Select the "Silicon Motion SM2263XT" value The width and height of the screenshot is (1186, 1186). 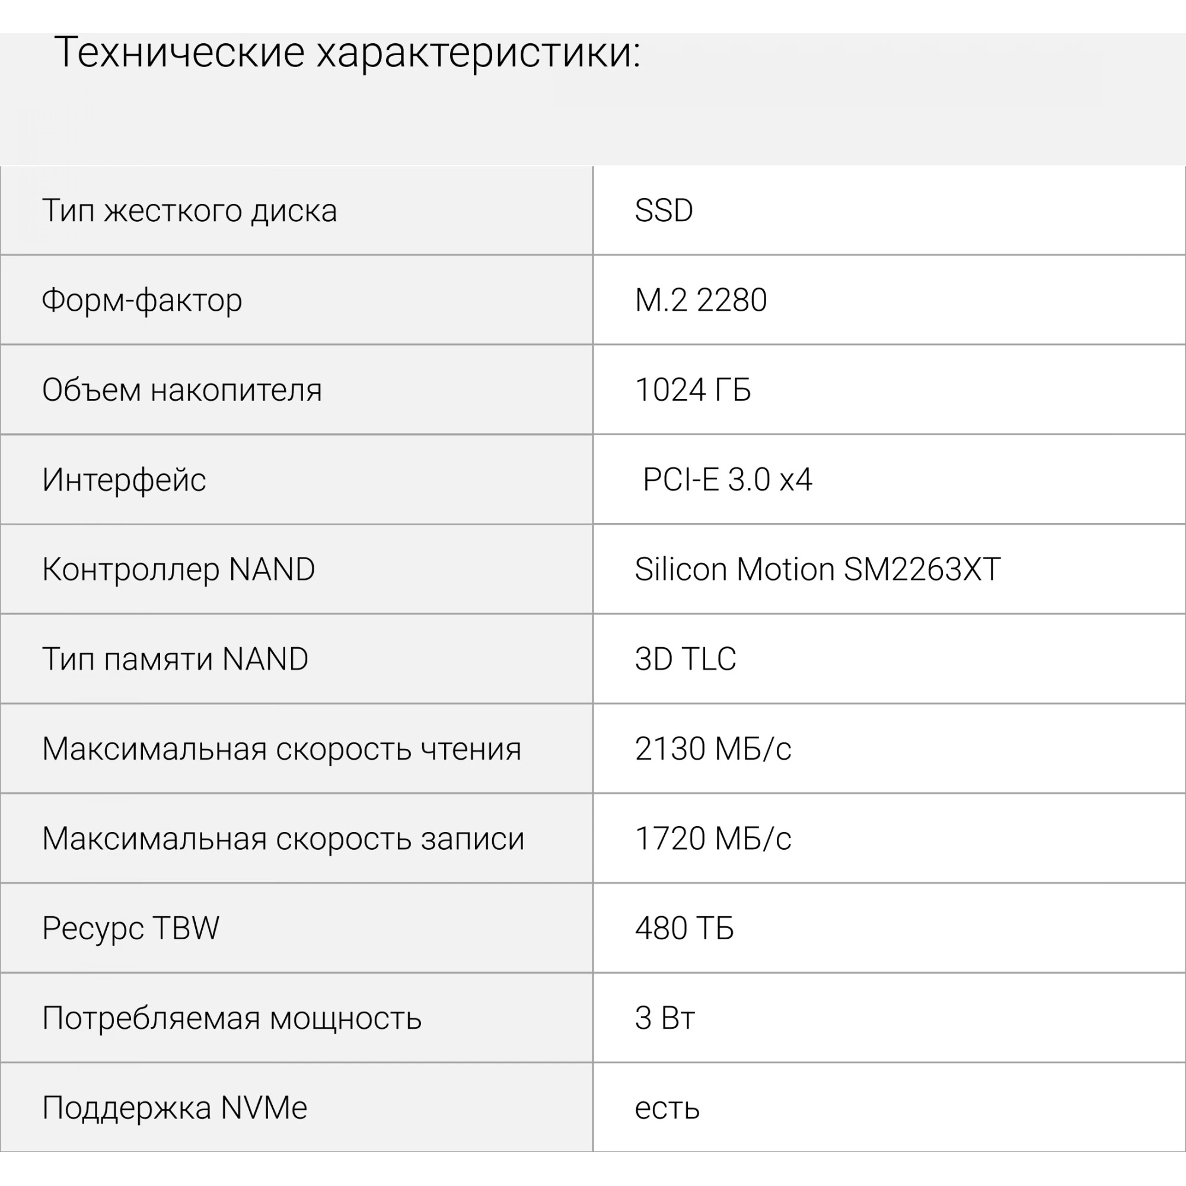coord(817,569)
